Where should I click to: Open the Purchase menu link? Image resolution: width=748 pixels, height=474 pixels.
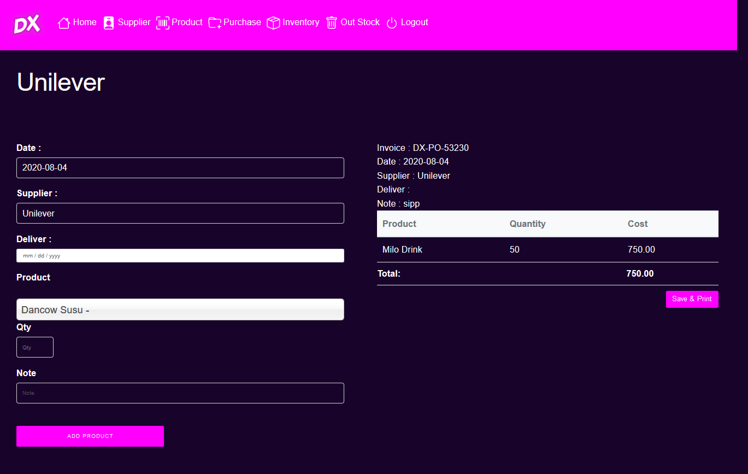coord(242,22)
